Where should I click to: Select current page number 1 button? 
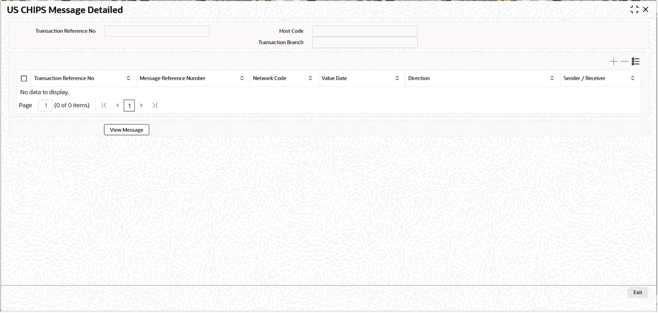coord(129,106)
